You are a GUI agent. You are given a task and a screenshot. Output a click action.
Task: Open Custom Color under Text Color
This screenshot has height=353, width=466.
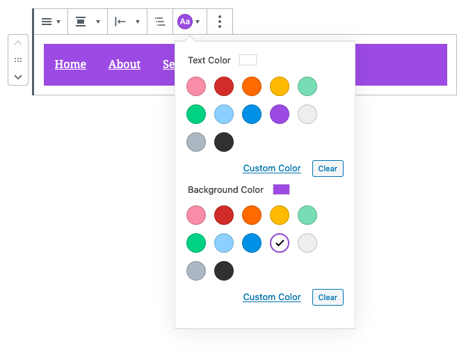tap(272, 168)
